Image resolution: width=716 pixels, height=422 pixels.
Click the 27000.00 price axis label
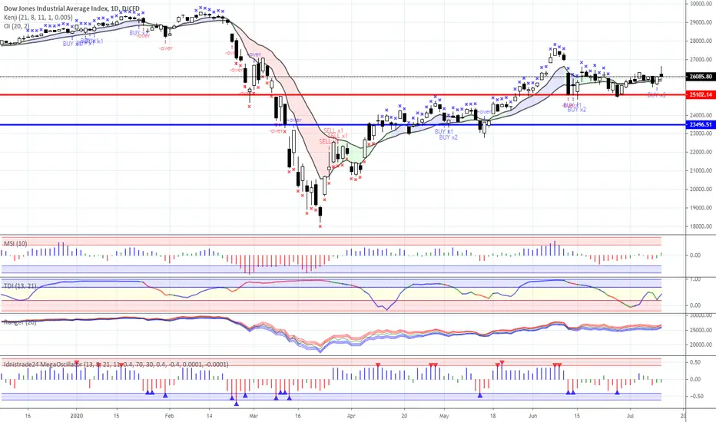pos(701,59)
